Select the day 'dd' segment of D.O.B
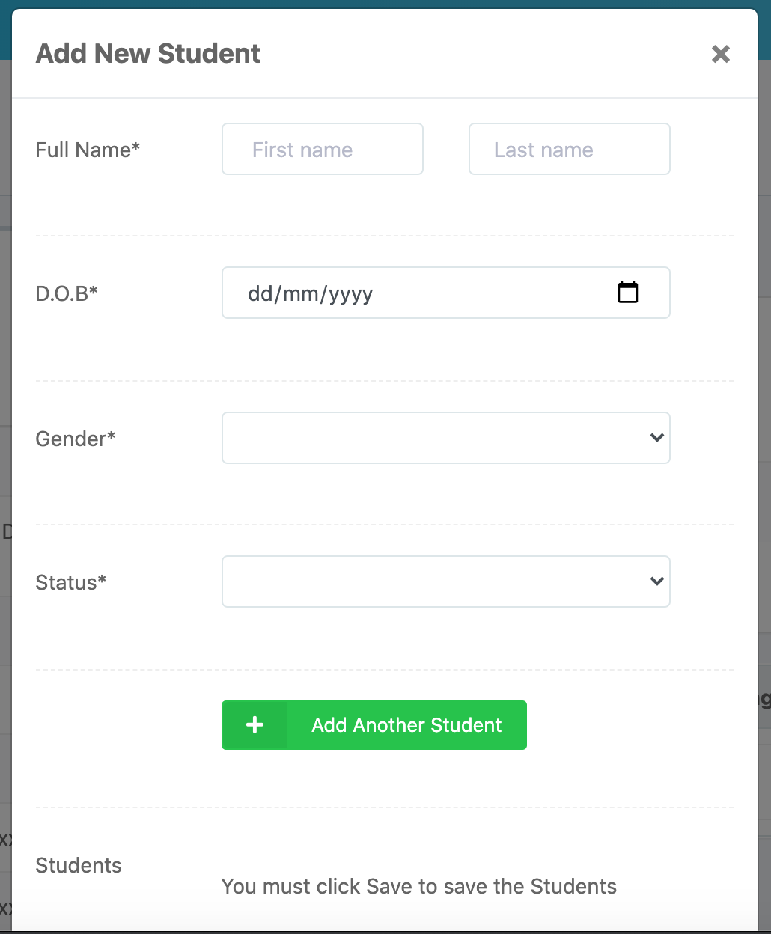Screen dimensions: 771x934 pyautogui.click(x=260, y=293)
